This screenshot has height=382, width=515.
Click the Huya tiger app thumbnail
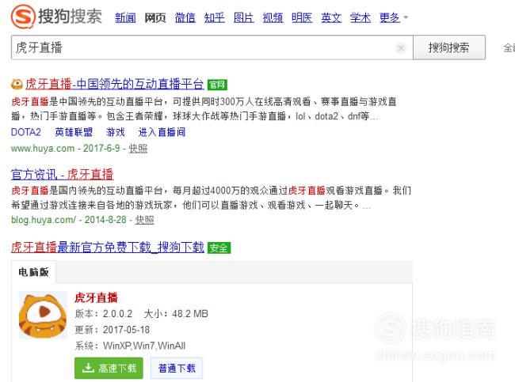click(x=43, y=315)
